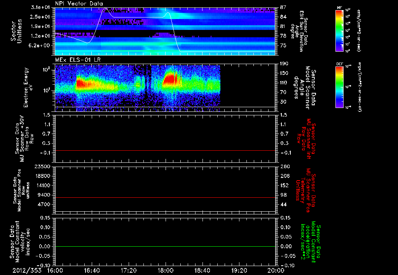Click the DEF energy flux color bar
398x275 pixels.
[x=339, y=87]
